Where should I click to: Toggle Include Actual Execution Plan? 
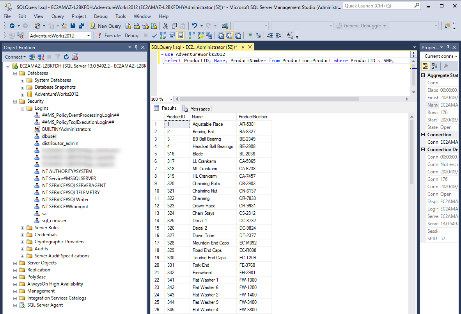(x=192, y=36)
